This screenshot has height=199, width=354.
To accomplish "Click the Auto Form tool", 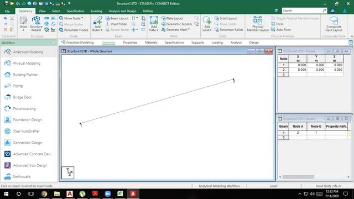I will [x=281, y=29].
